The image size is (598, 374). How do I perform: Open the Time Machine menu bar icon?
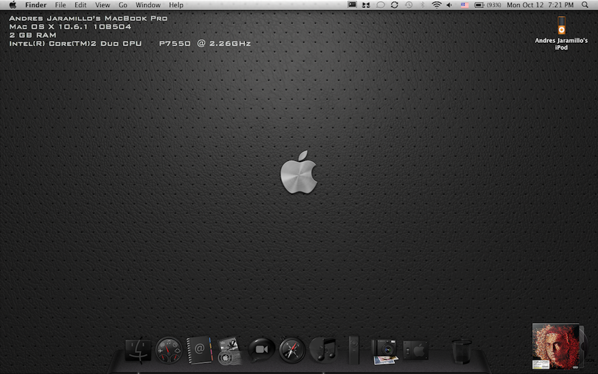(x=408, y=5)
